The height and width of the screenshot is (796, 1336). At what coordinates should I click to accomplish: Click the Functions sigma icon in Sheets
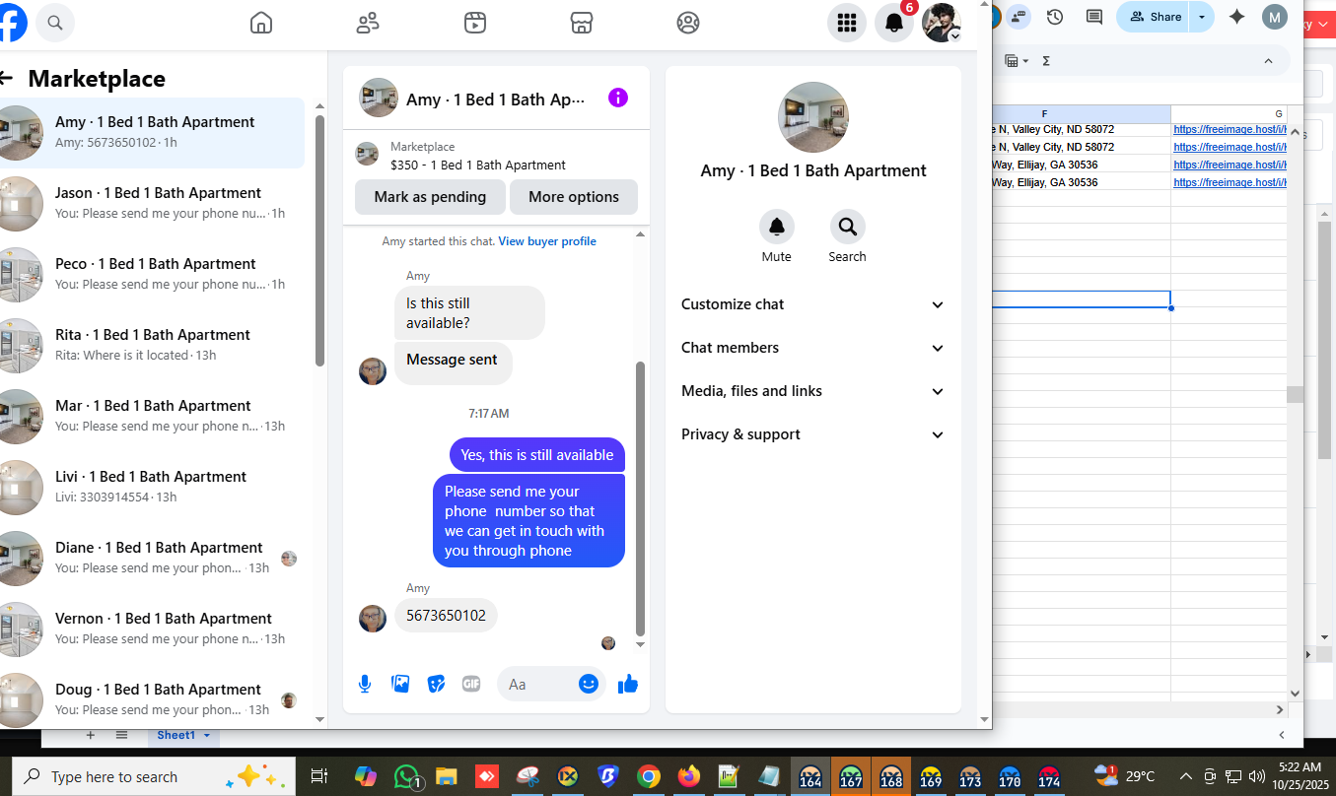[x=1046, y=61]
